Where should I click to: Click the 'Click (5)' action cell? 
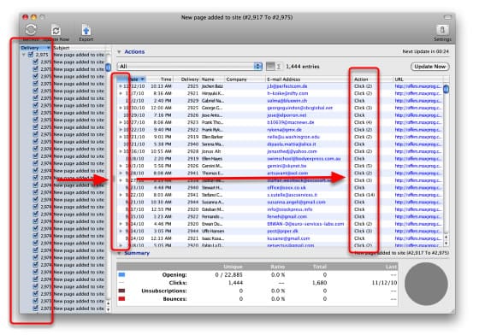click(x=363, y=166)
